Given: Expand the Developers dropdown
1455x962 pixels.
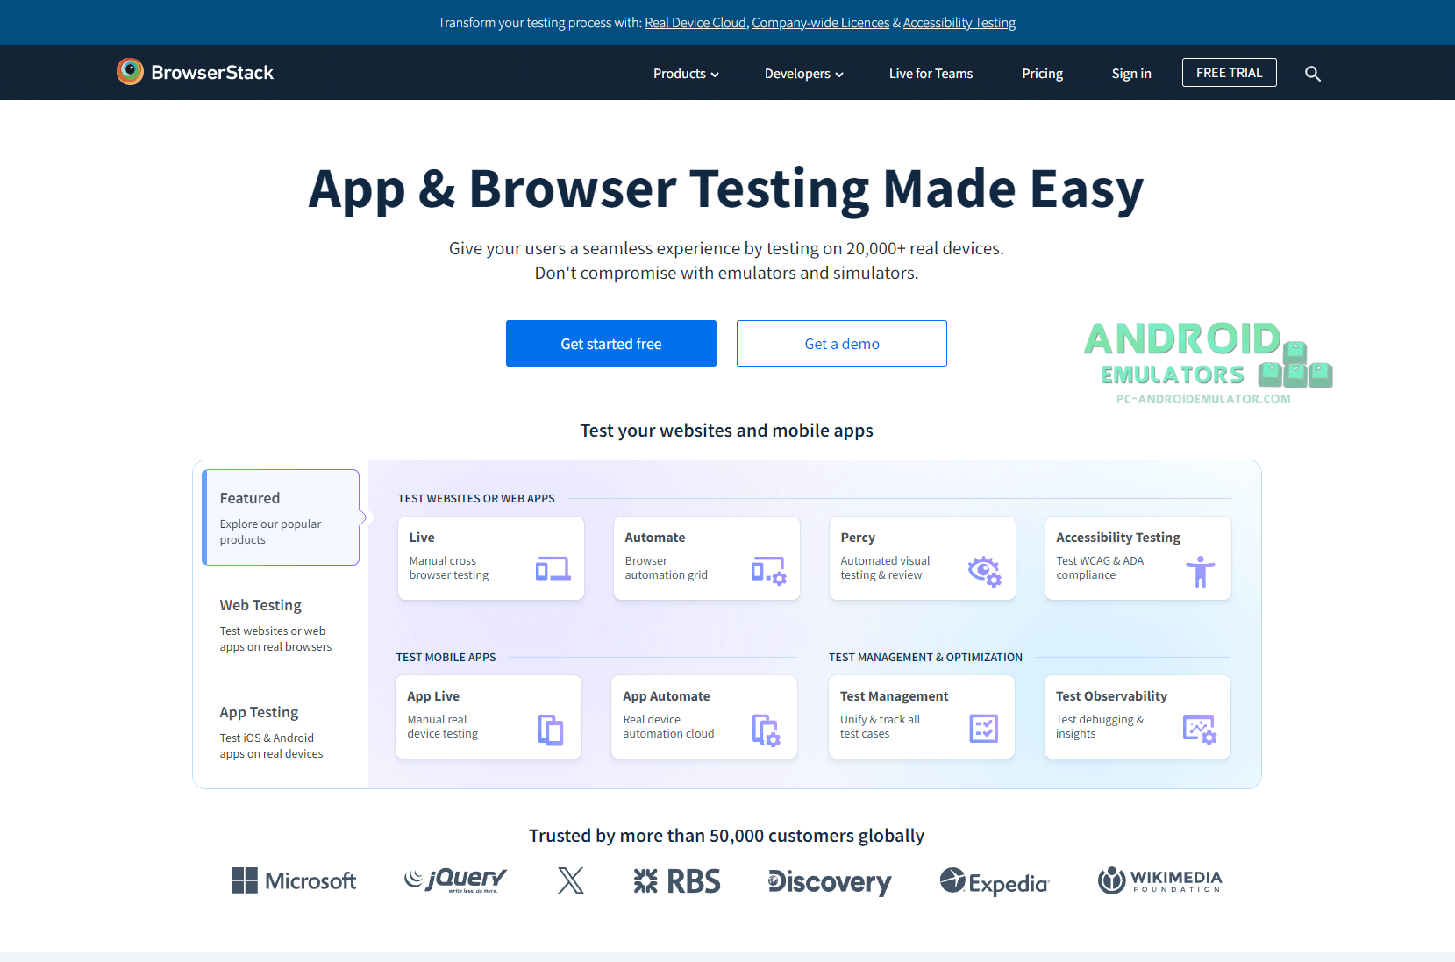Looking at the screenshot, I should click(802, 74).
